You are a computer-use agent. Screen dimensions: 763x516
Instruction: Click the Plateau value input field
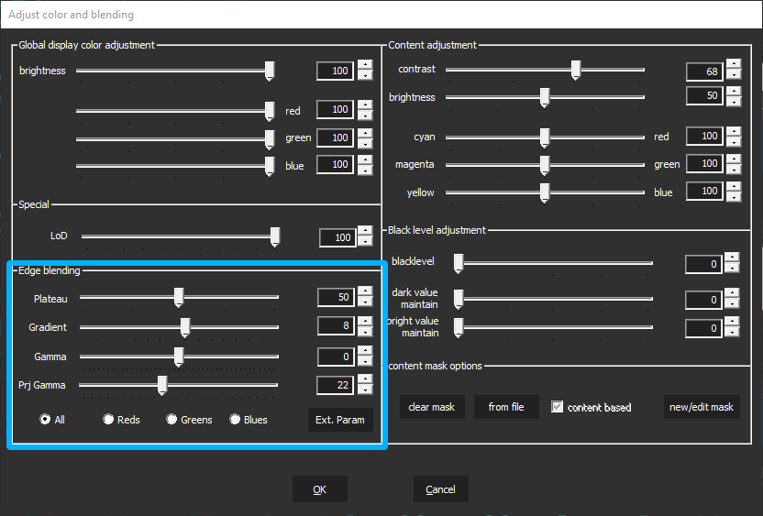tap(336, 297)
